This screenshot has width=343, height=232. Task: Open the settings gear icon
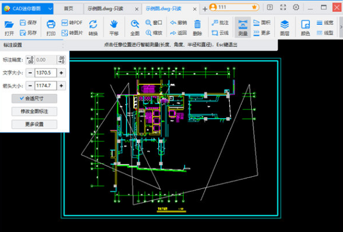point(296,7)
